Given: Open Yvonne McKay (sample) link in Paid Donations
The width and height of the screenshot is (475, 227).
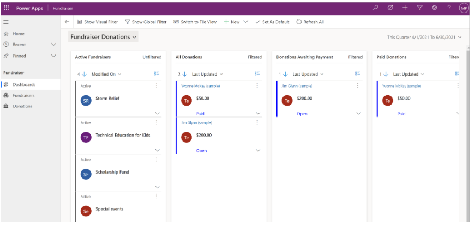Looking at the screenshot, I should point(401,86).
